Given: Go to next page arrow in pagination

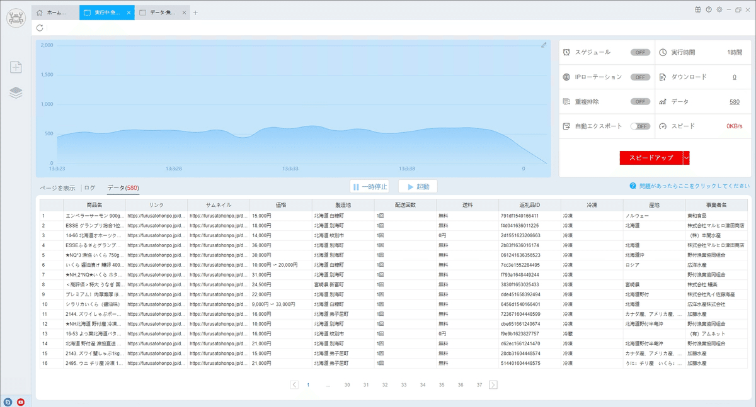Looking at the screenshot, I should (x=493, y=384).
